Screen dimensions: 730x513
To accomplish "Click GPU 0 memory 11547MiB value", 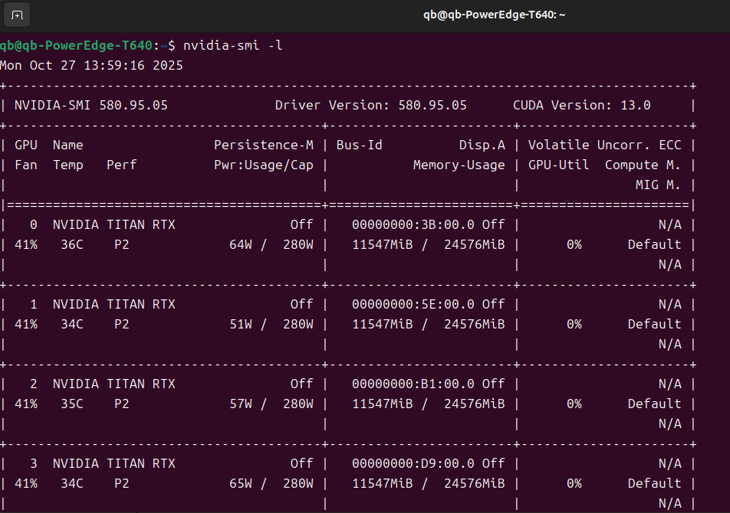I will click(383, 245).
